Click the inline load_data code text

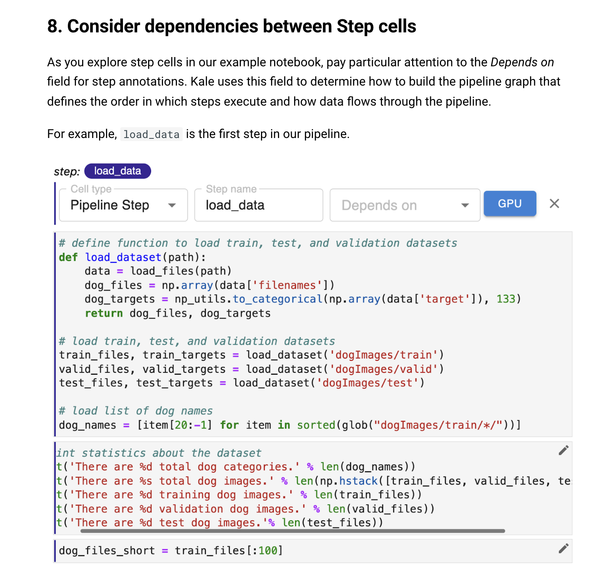[x=151, y=134]
